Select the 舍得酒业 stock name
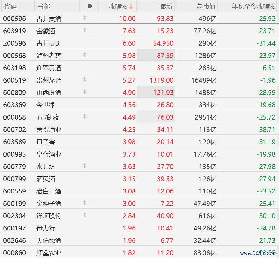 pyautogui.click(x=49, y=130)
